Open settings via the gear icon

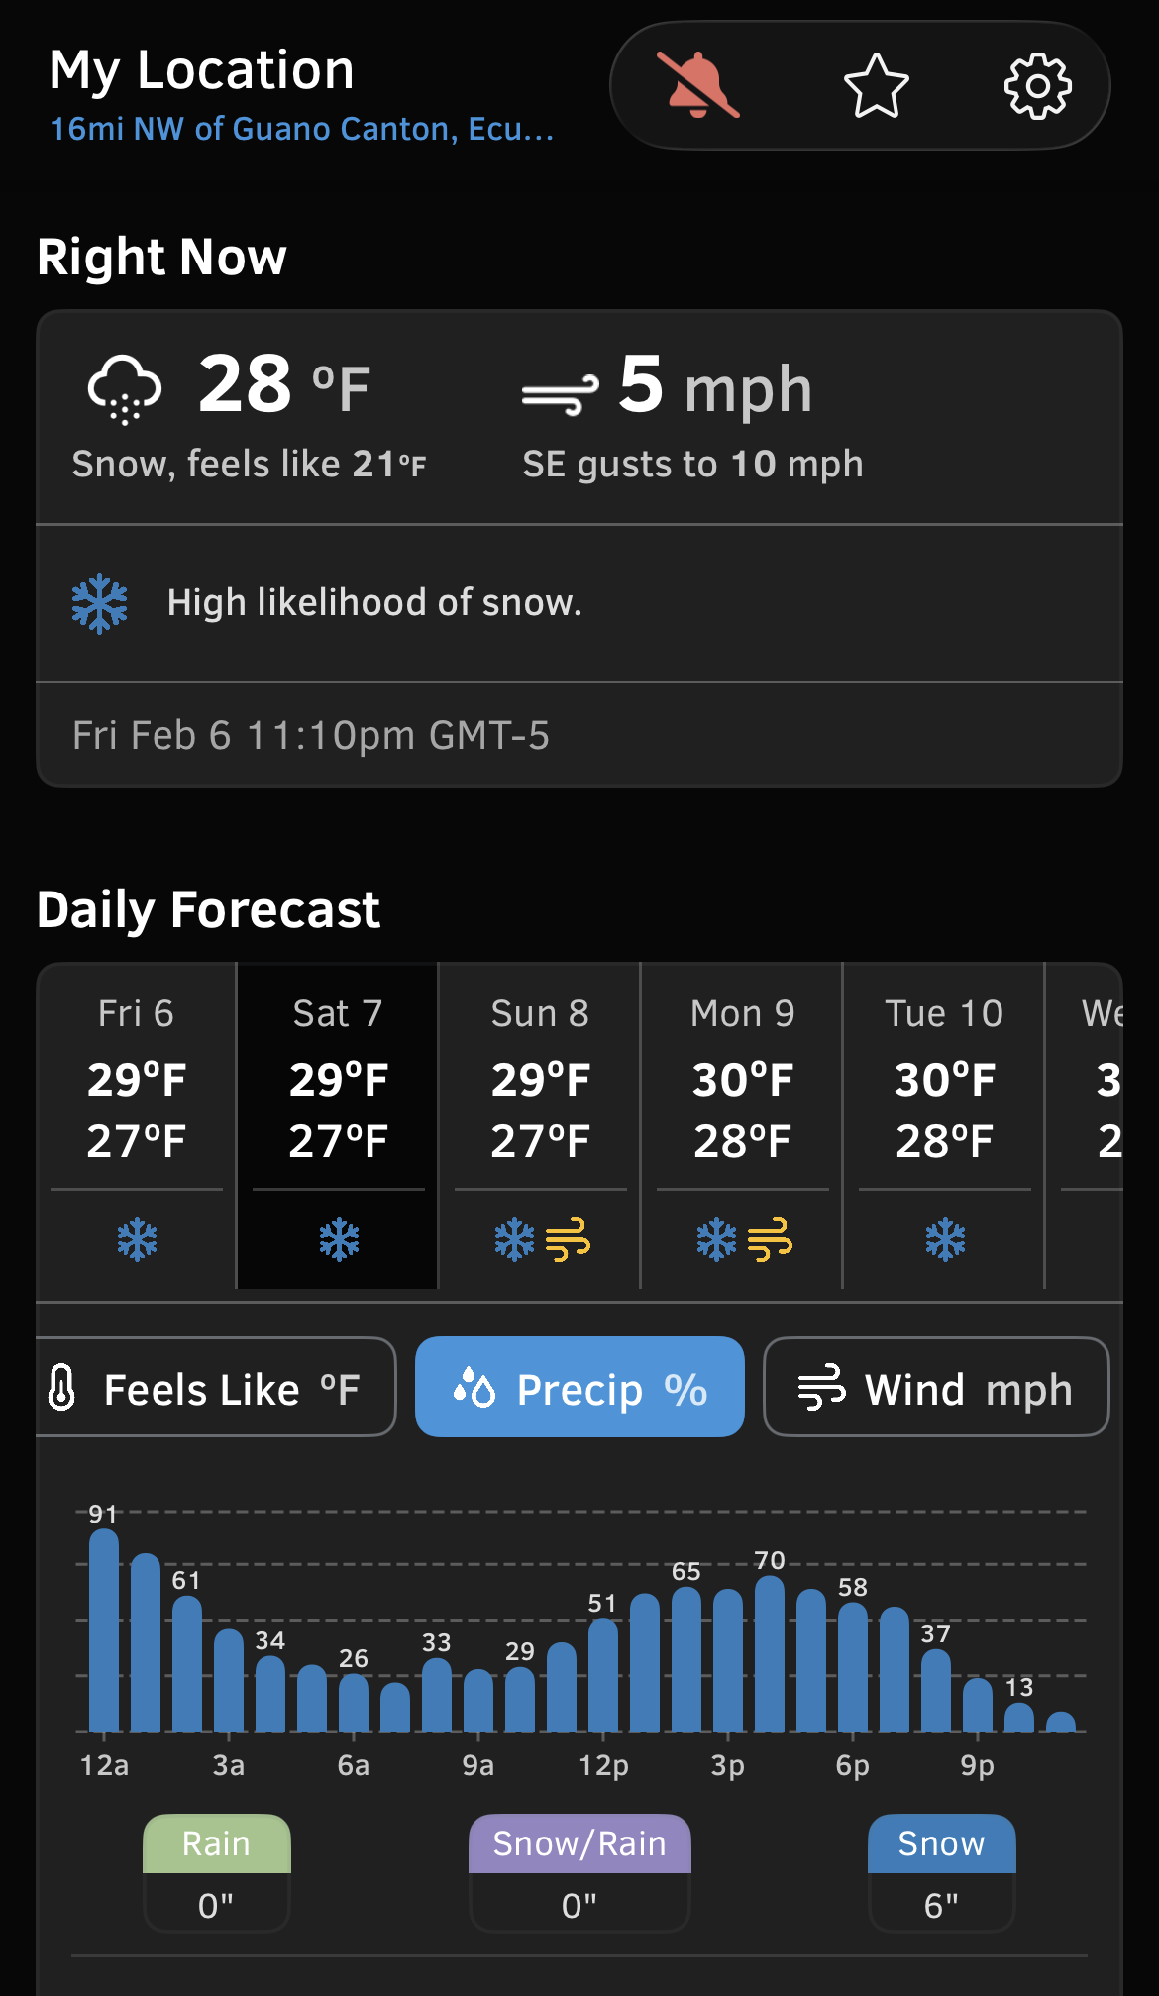click(x=1037, y=86)
